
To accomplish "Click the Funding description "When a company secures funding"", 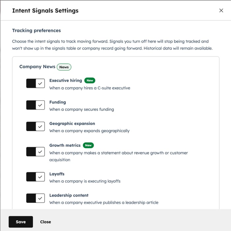I will [82, 110].
